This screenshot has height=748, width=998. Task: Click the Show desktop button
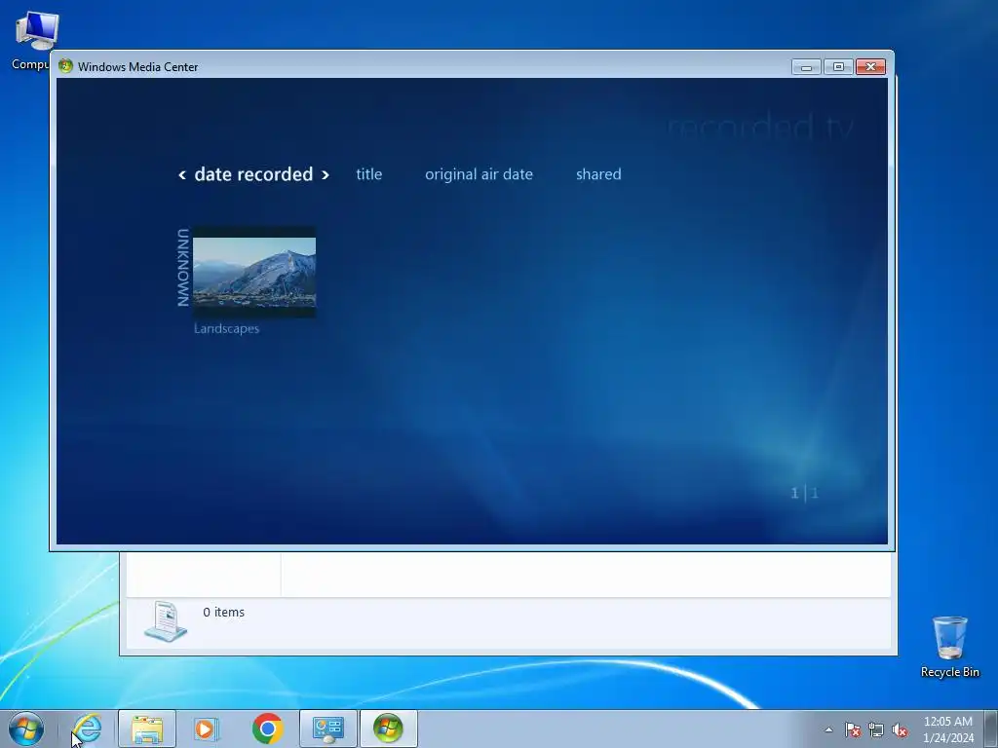coord(991,729)
